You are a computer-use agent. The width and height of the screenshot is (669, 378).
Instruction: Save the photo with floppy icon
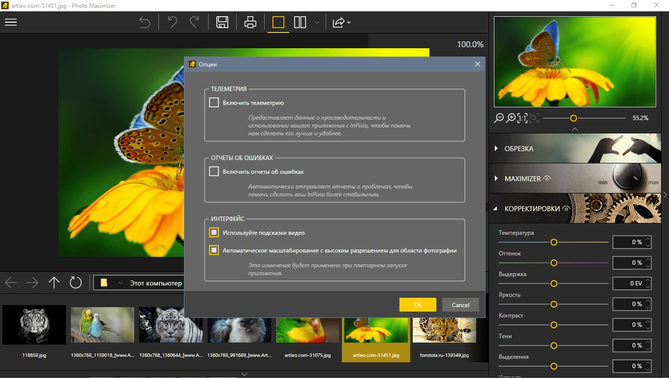click(x=222, y=22)
